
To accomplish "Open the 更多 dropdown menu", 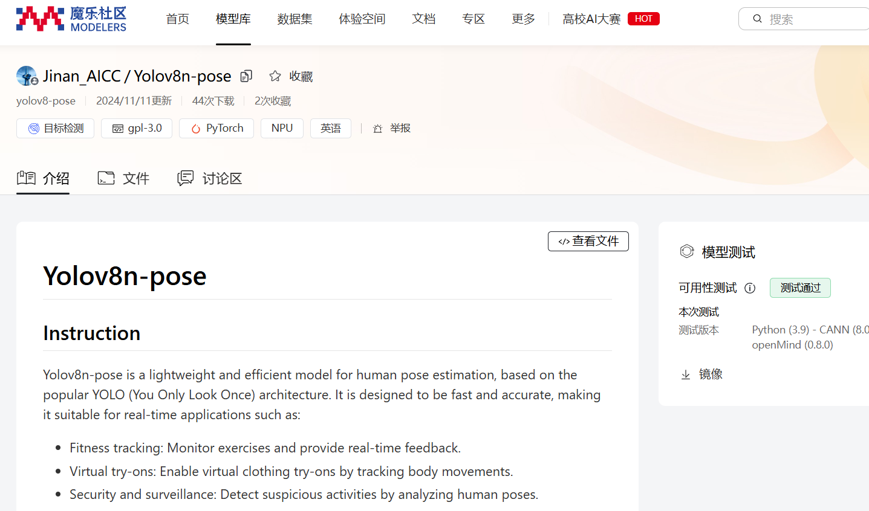I will tap(522, 19).
